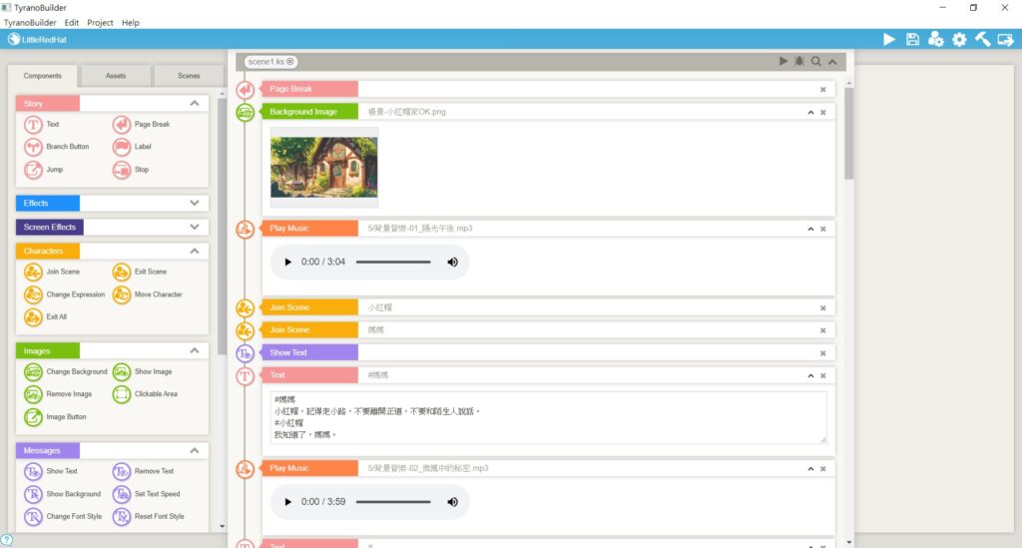
Task: Select the Exit All component
Action: point(46,316)
